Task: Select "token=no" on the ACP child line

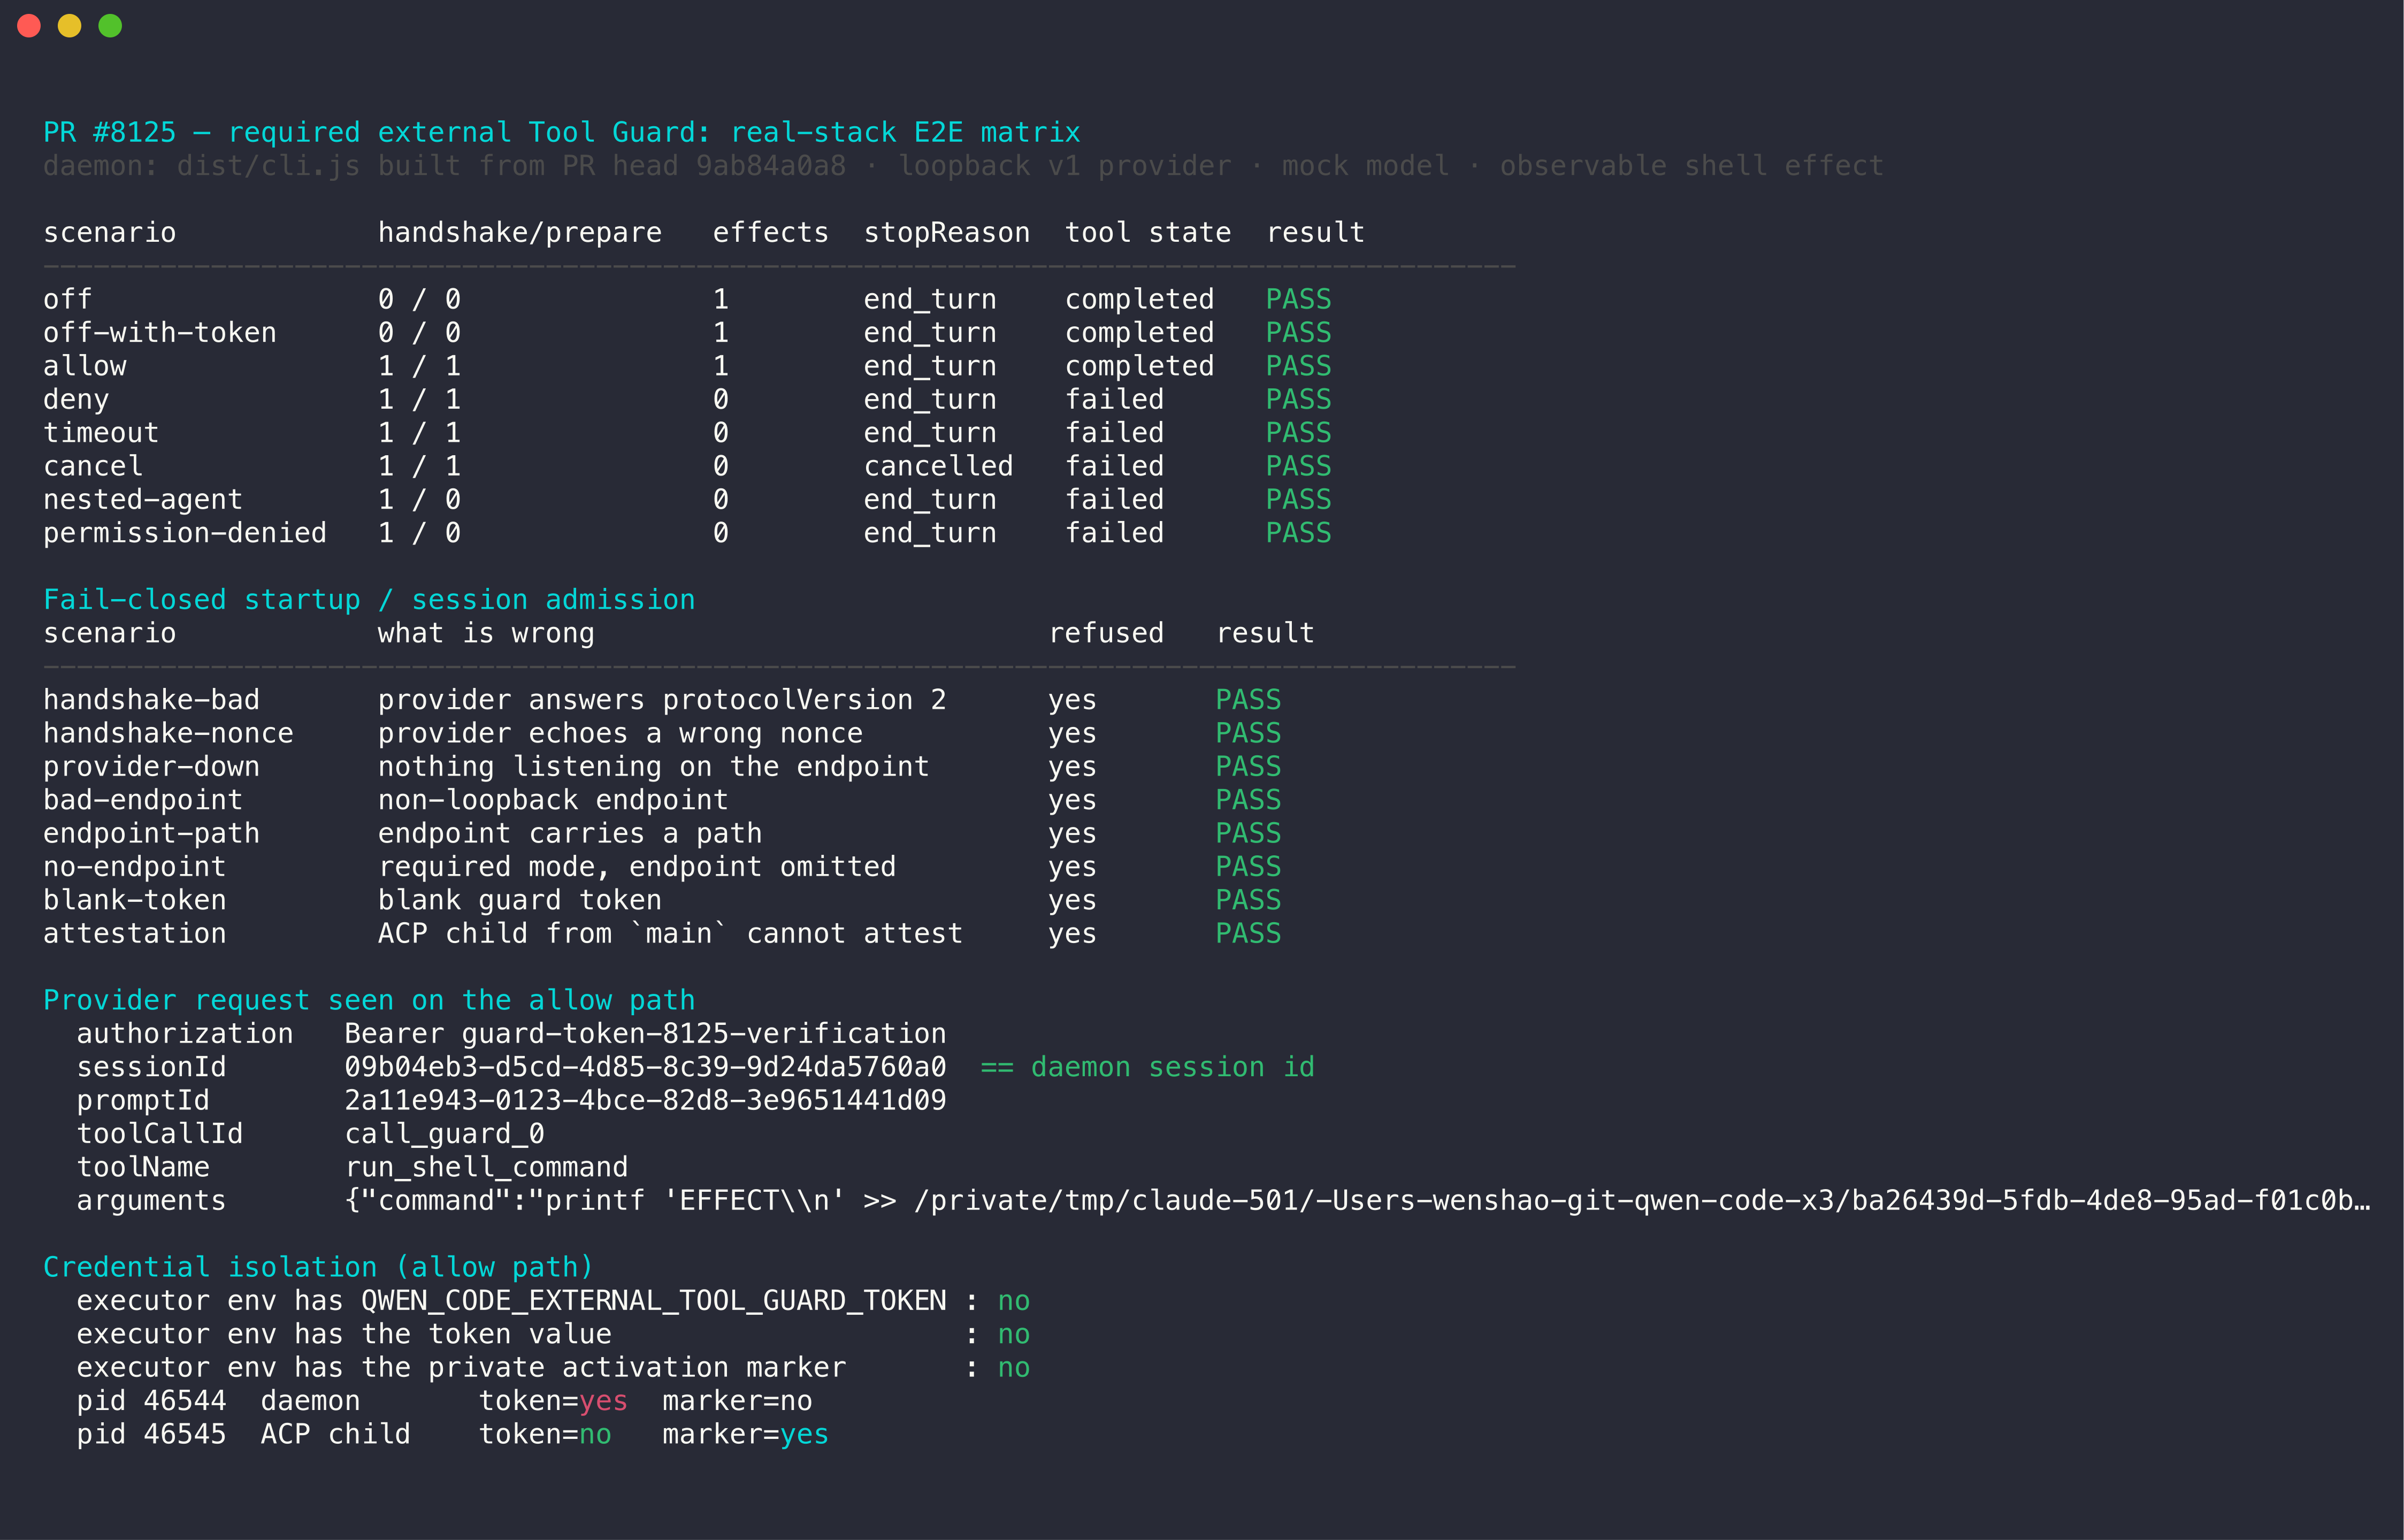Action: point(545,1434)
